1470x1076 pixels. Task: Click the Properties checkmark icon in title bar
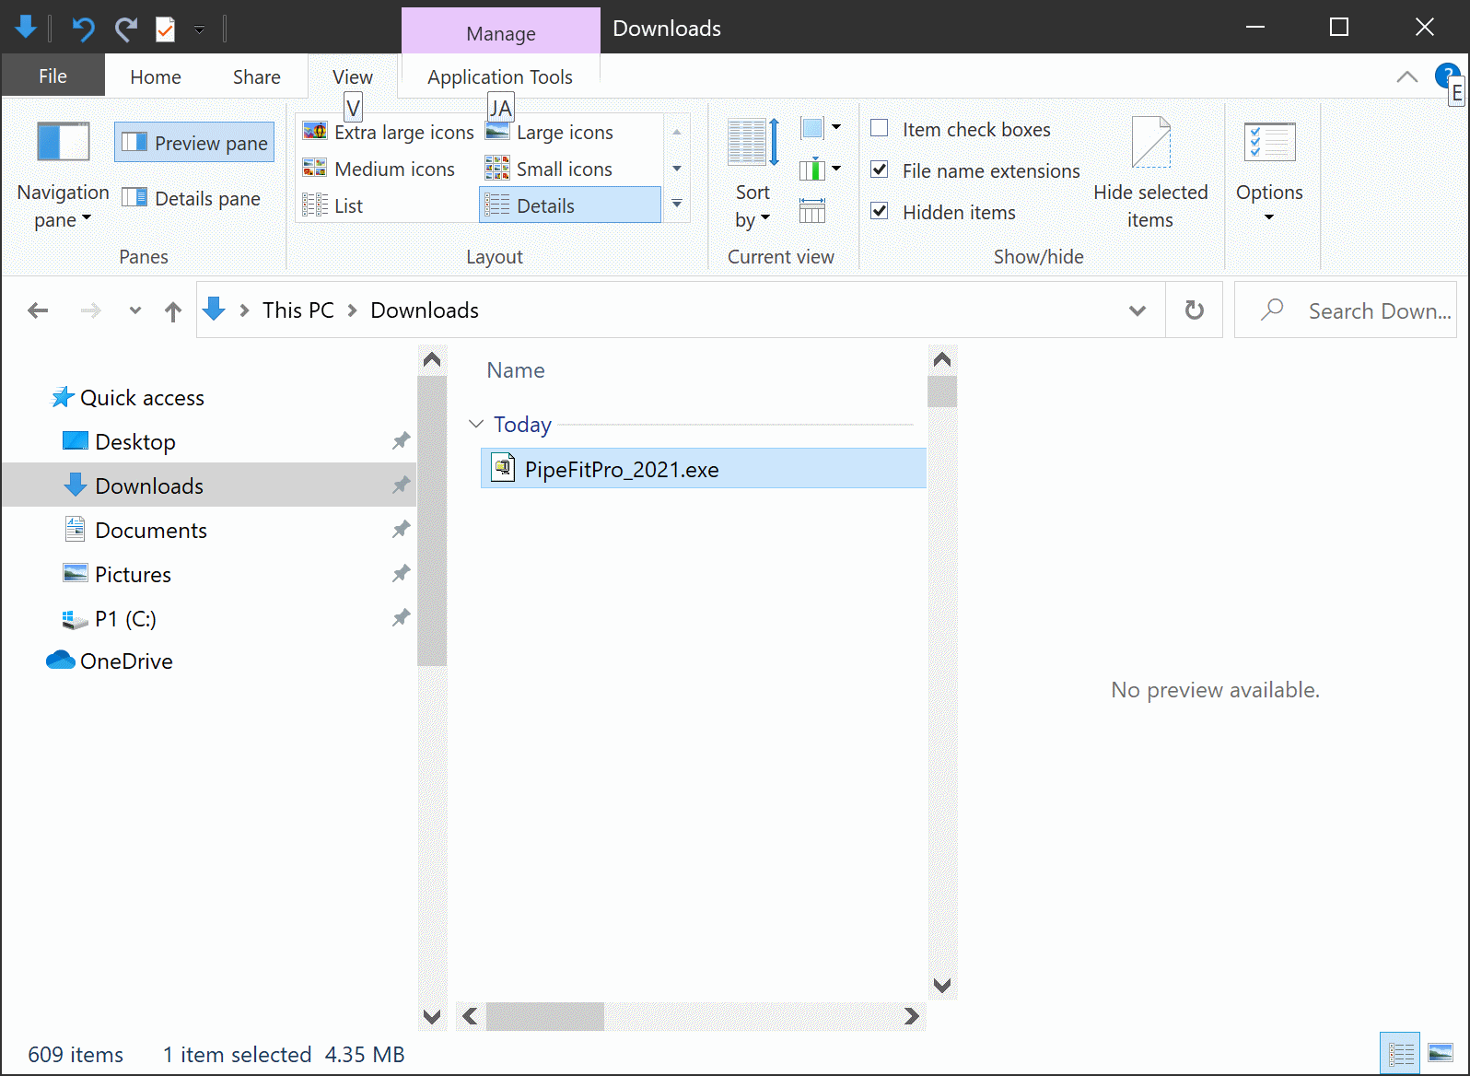tap(165, 29)
